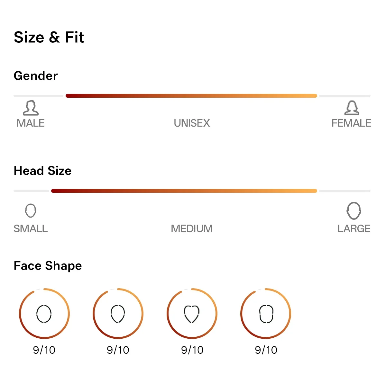Choose the pointed-chin face shape icon

(x=118, y=314)
